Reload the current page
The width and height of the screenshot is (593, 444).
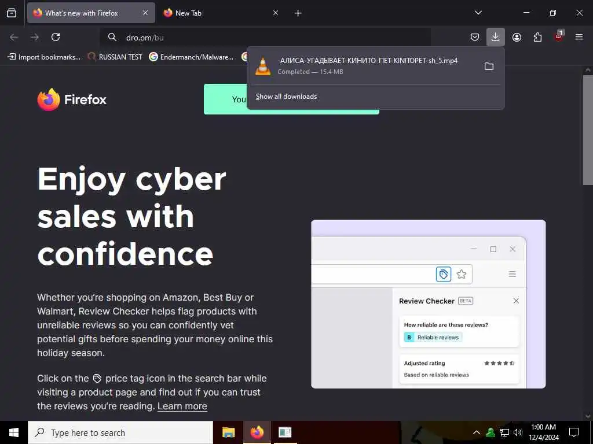point(56,37)
